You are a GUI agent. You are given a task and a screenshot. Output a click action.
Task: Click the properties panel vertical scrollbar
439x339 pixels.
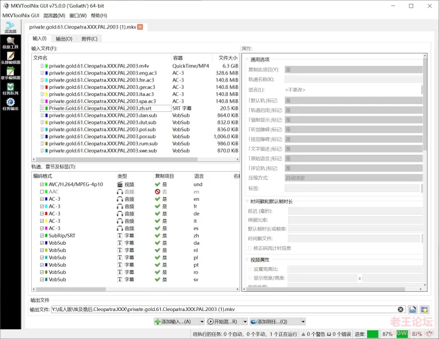tap(425, 104)
